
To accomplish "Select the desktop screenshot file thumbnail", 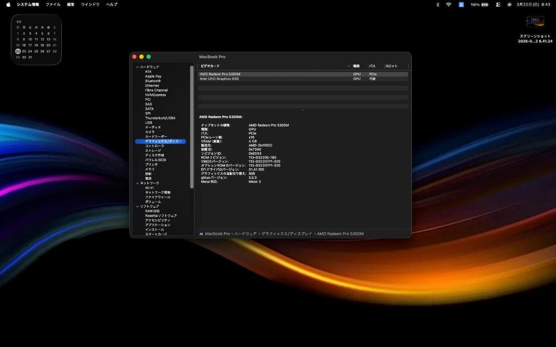I will tap(535, 22).
